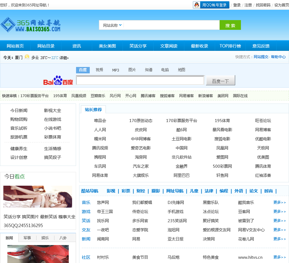Click the weather sun icon

27,57
